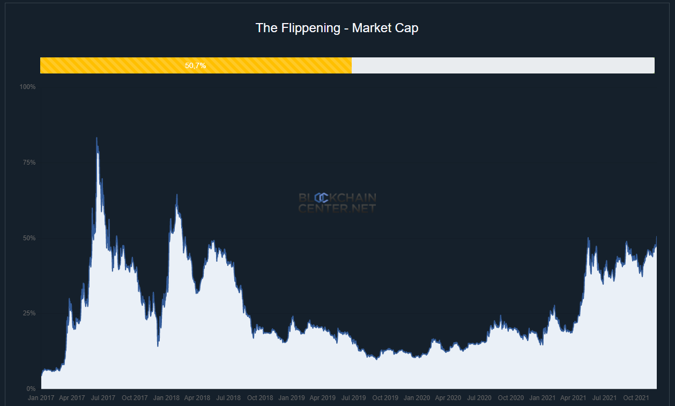Click "The Flippening - Market Cap" title

[337, 28]
